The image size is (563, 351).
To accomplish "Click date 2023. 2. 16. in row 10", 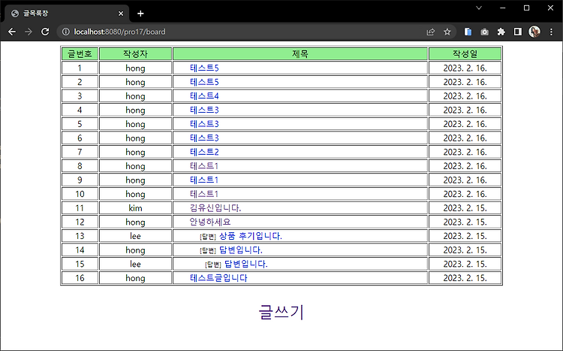I will [x=465, y=194].
